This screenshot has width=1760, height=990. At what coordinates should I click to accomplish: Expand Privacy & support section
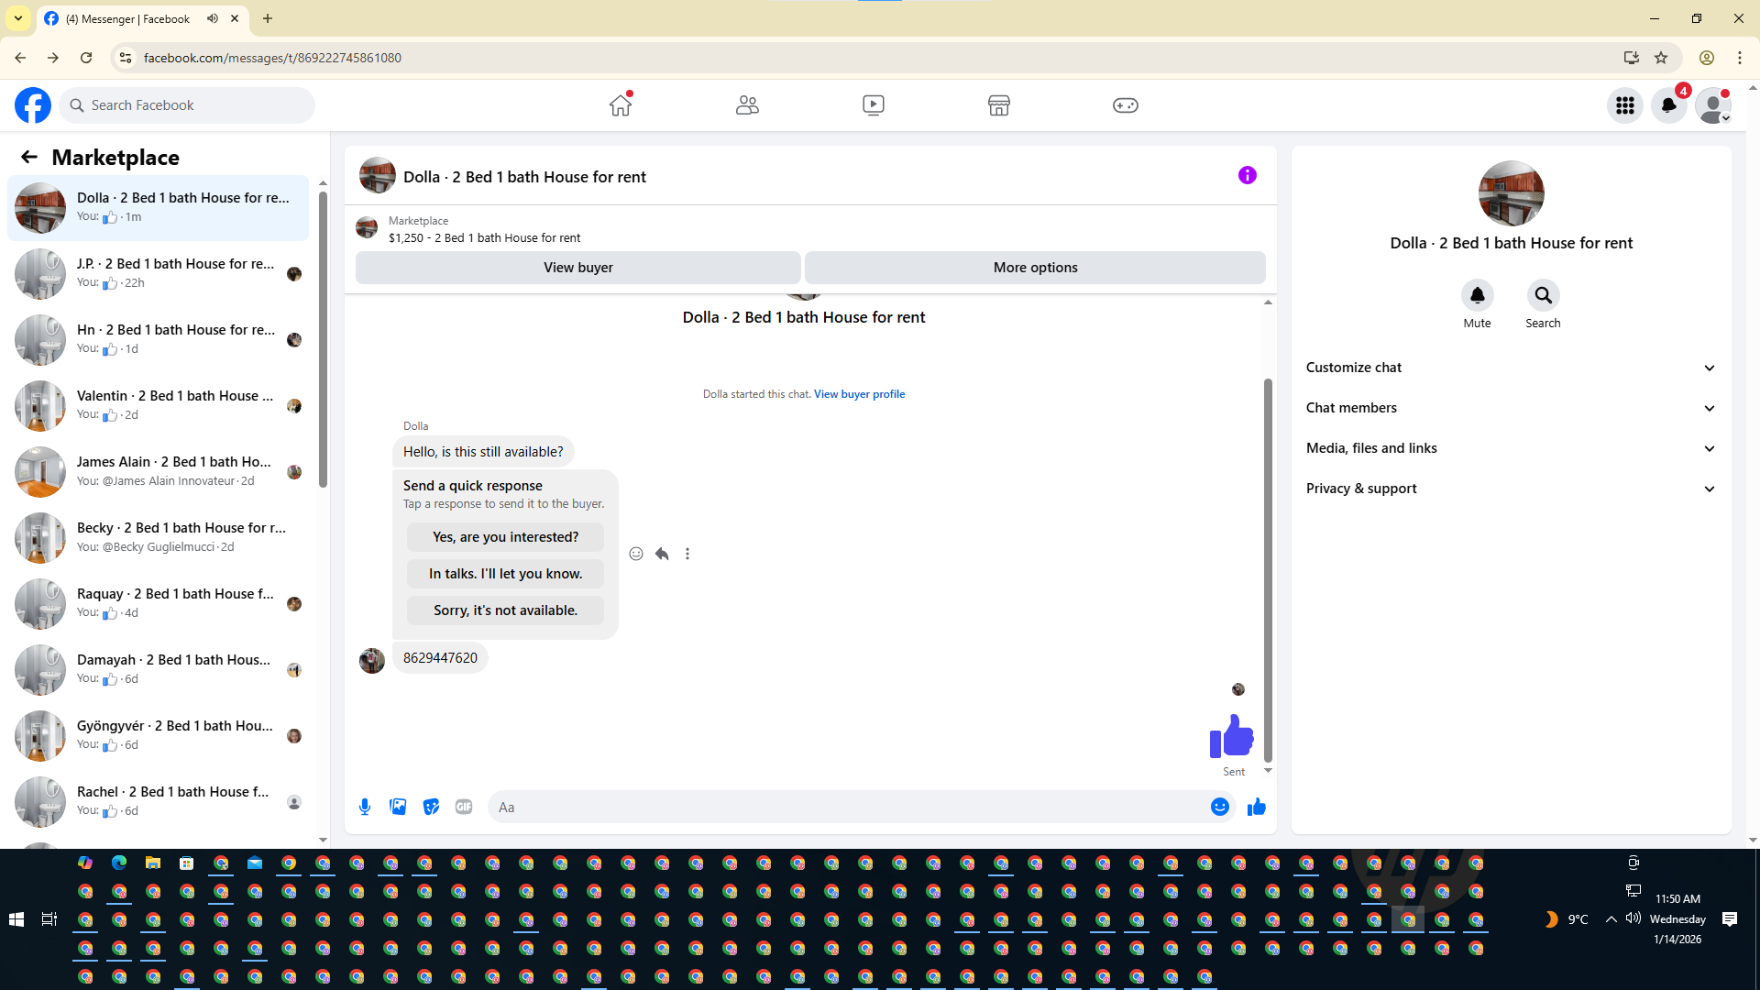[1511, 489]
